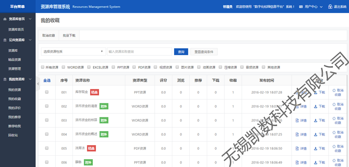Click download icon for row 003
This screenshot has height=167, width=349.
pyautogui.click(x=315, y=120)
